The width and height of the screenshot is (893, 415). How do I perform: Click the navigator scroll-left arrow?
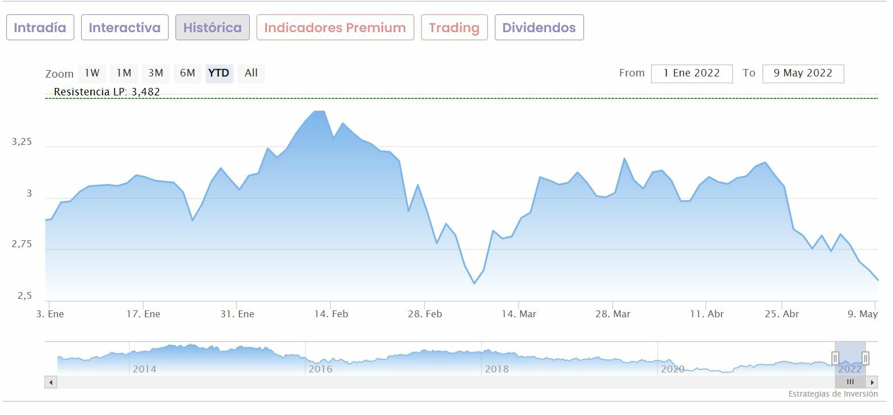coord(51,382)
